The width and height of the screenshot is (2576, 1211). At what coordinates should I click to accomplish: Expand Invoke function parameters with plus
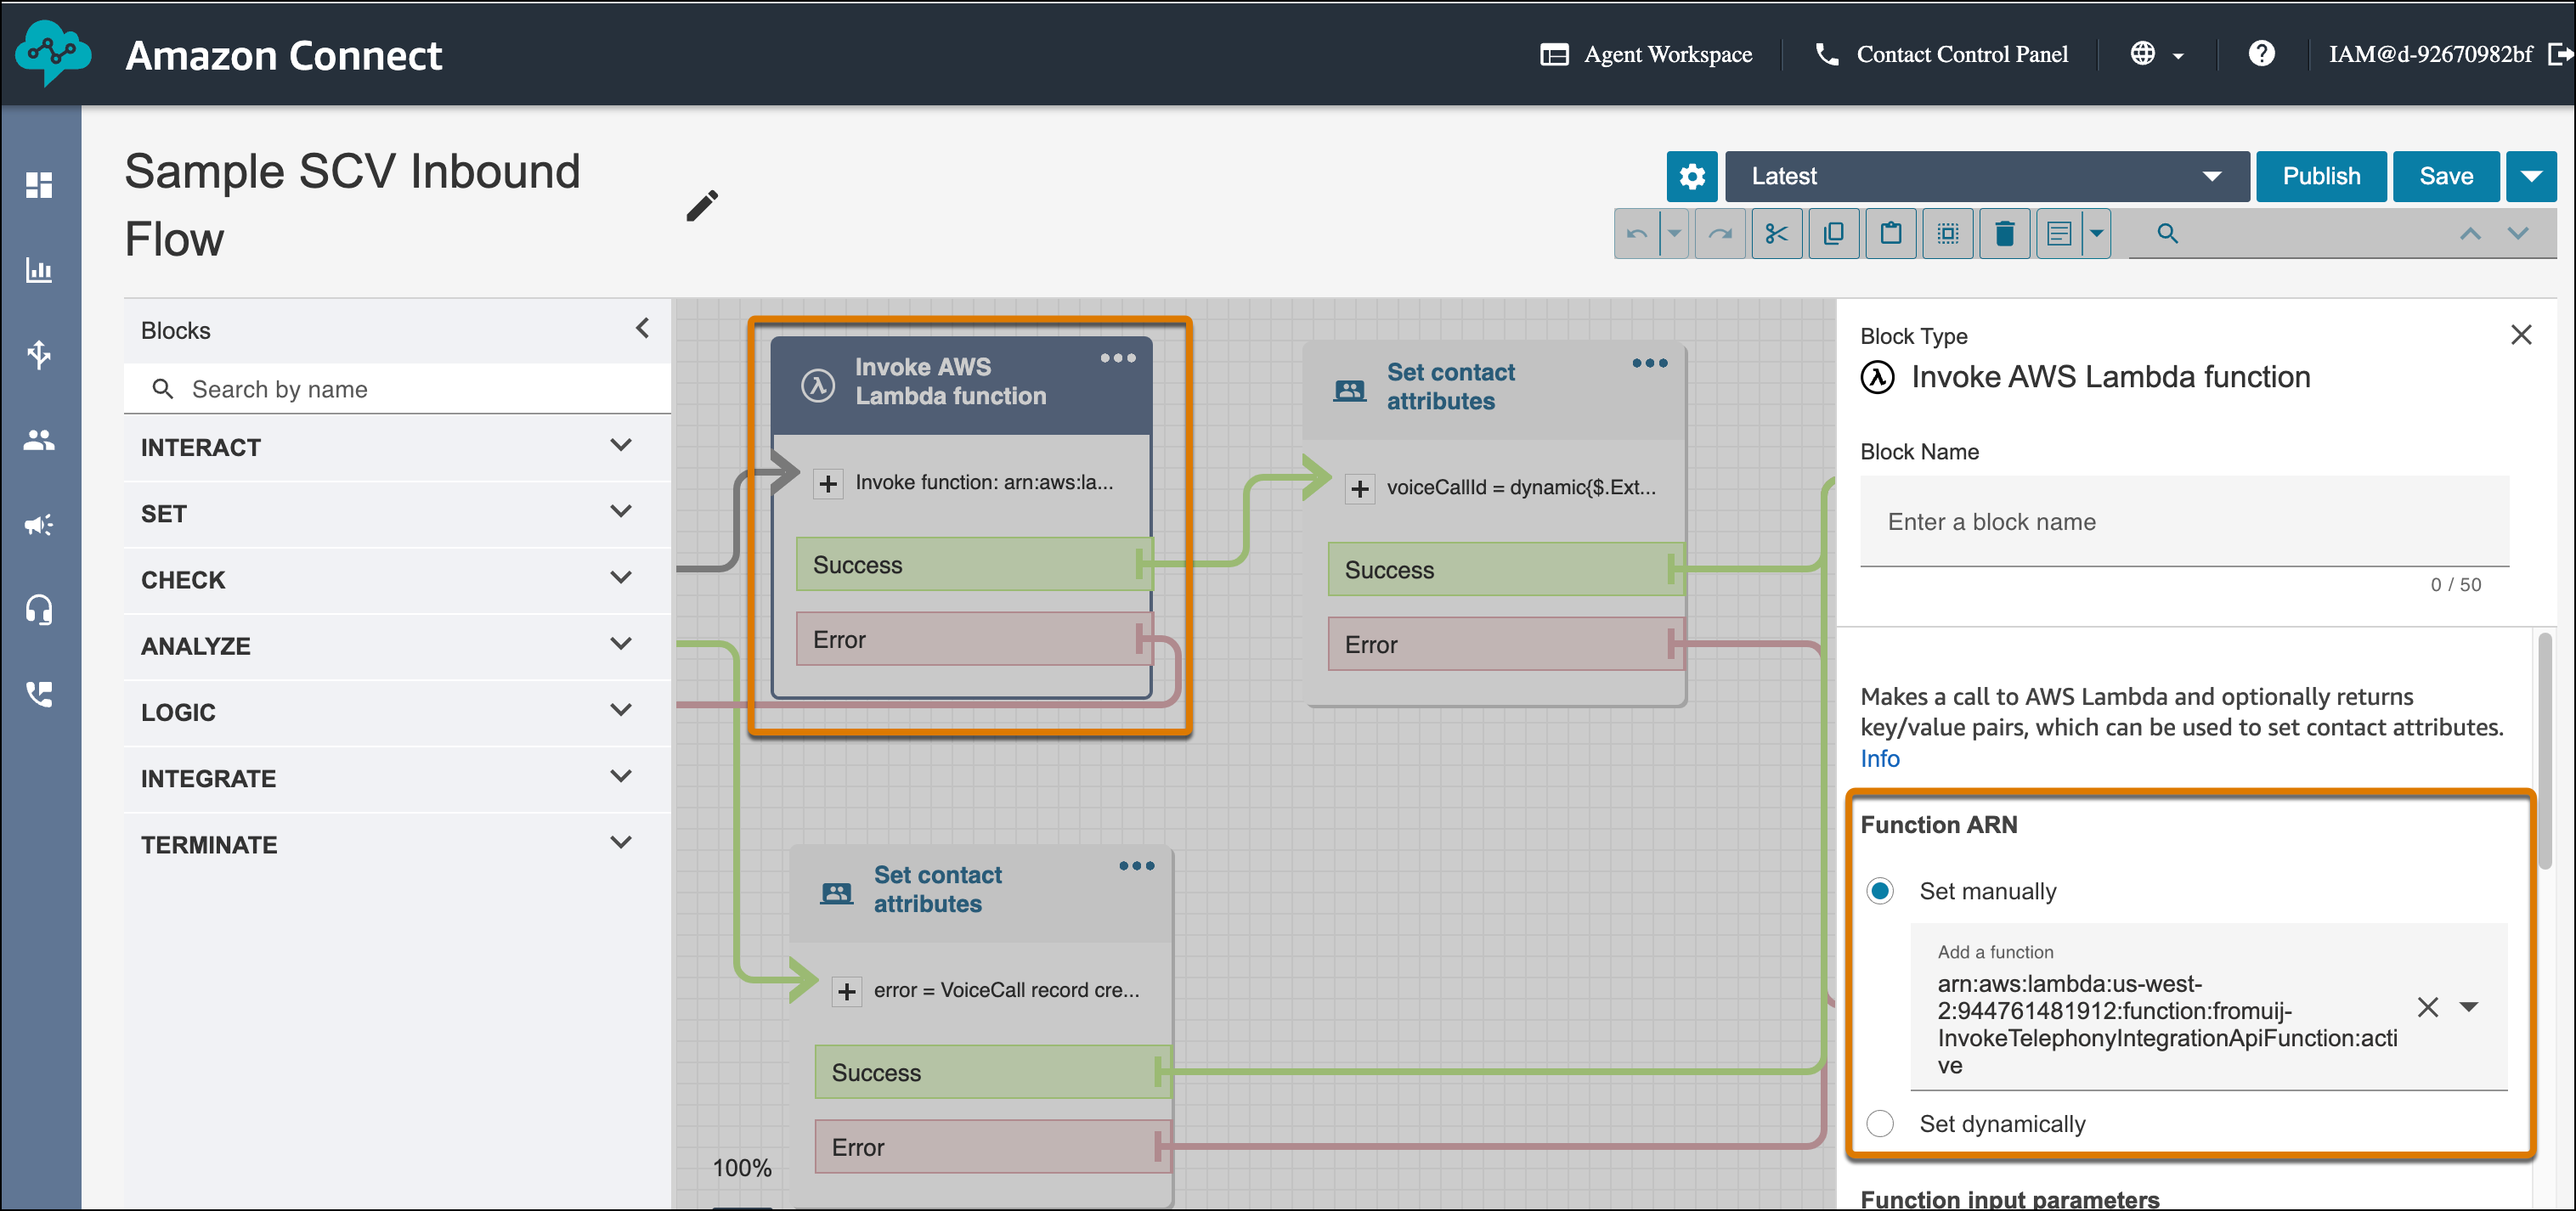click(x=828, y=483)
